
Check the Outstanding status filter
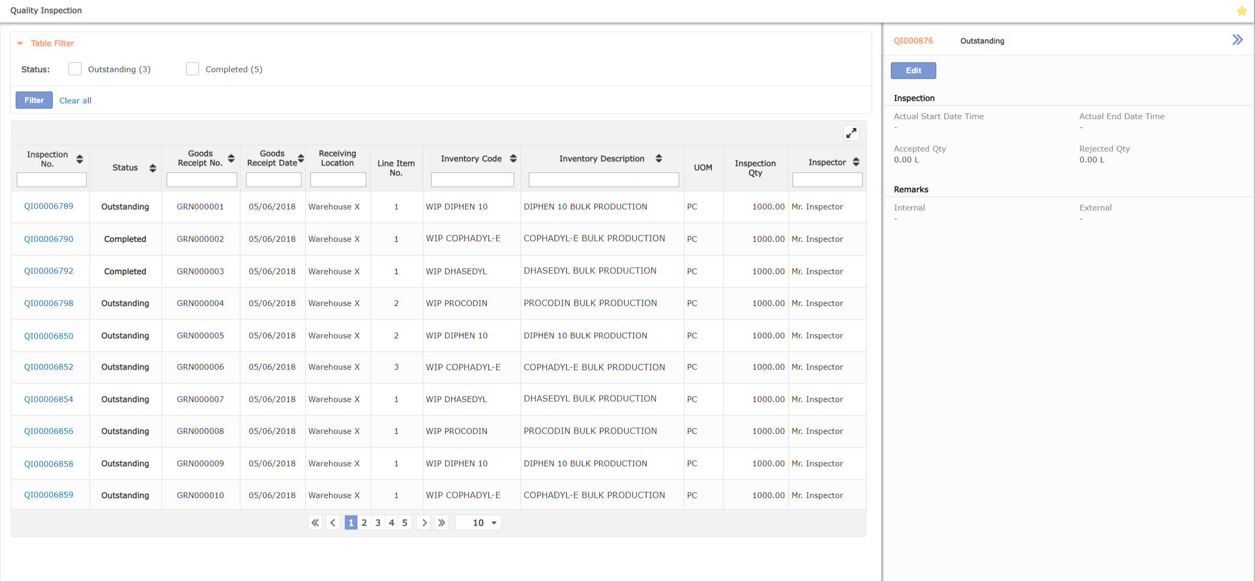(75, 69)
